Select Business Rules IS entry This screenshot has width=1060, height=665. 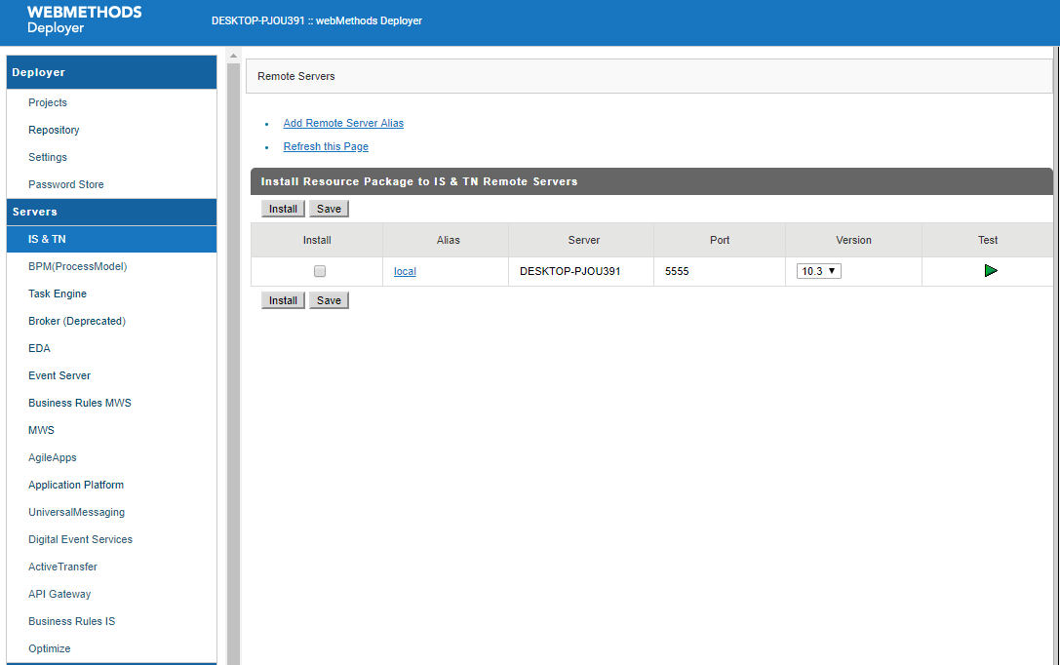pyautogui.click(x=71, y=621)
